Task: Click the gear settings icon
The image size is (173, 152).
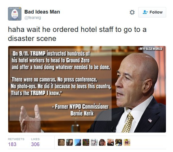Action: 132,12
